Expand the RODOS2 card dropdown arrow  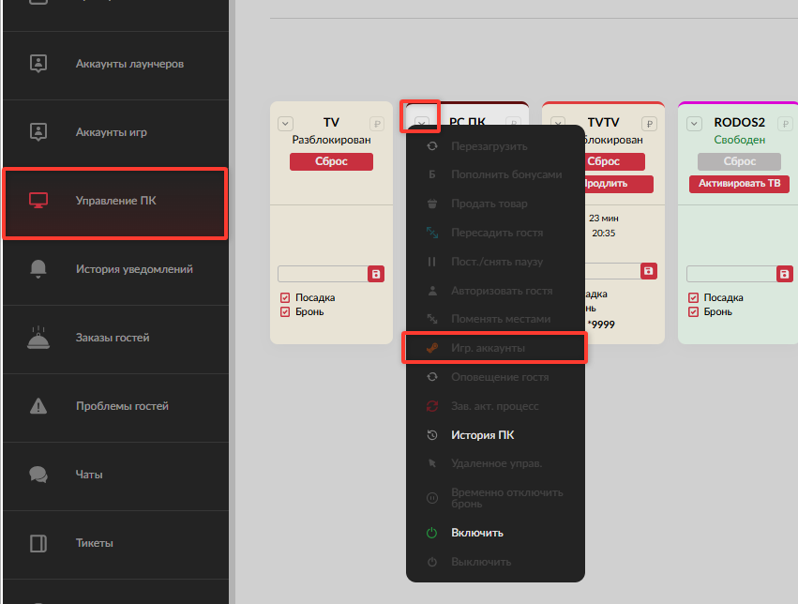click(x=694, y=124)
